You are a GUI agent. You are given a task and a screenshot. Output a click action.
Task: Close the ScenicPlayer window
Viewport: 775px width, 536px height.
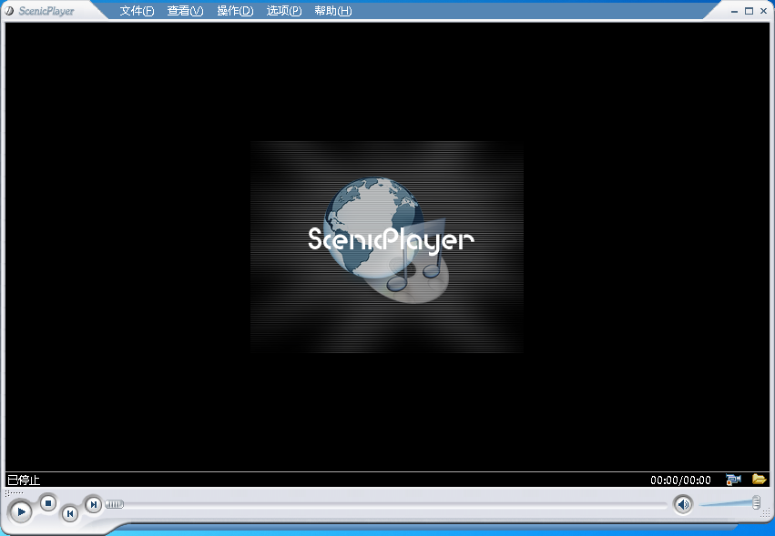tap(764, 11)
